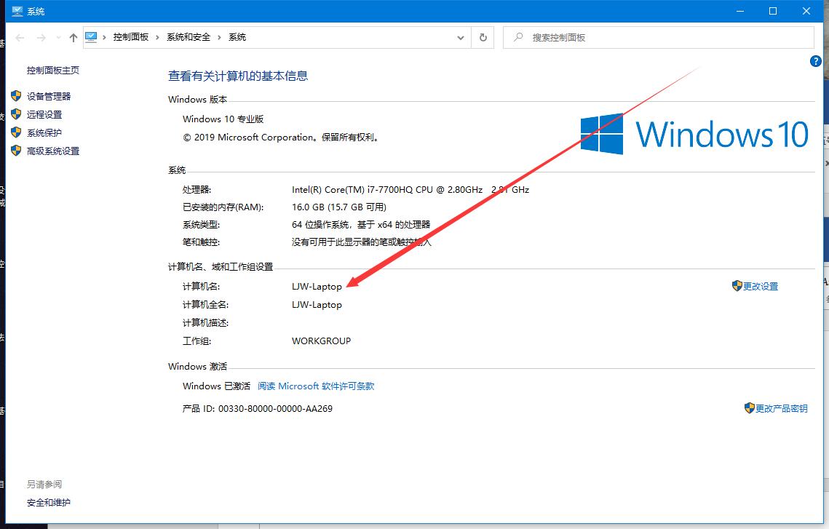The image size is (829, 529).
Task: Click the help question mark icon
Action: tap(815, 61)
